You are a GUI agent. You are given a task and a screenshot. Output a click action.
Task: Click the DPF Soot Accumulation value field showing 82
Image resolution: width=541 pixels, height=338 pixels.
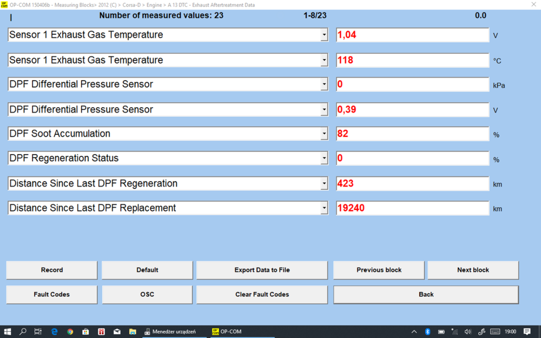coord(412,134)
